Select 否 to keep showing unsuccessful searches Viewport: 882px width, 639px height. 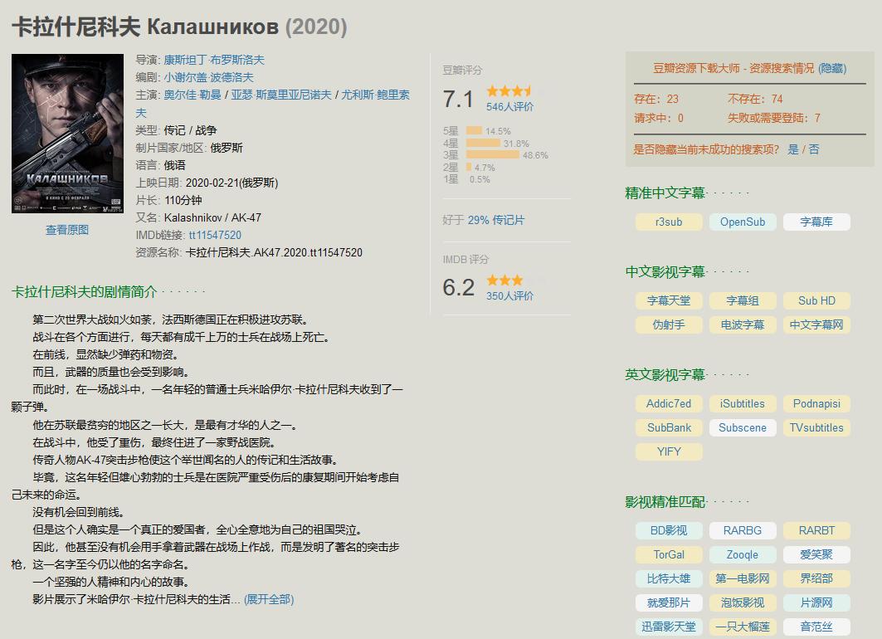814,150
